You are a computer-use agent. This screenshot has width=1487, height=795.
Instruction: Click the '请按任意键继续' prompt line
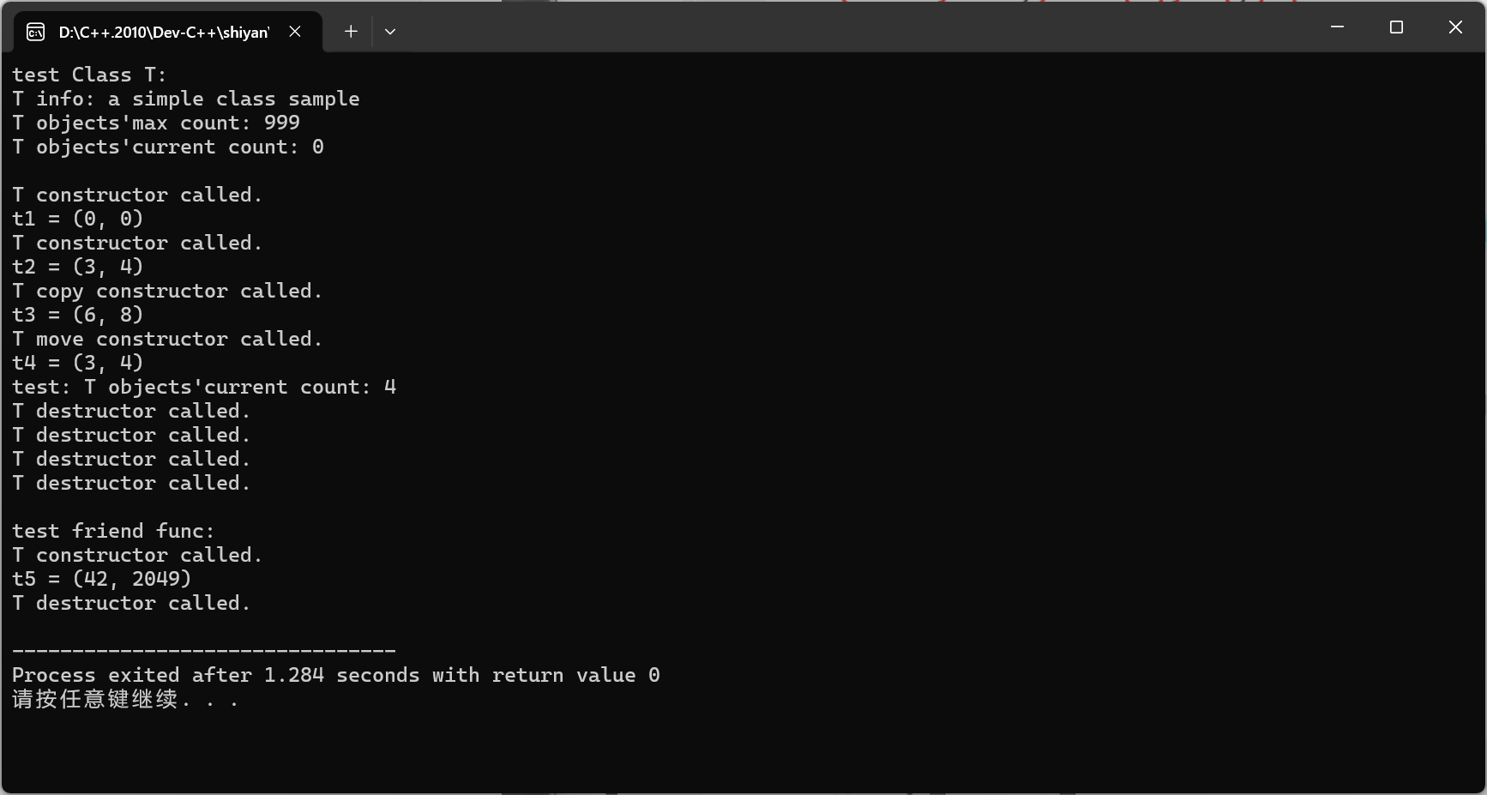(x=125, y=699)
